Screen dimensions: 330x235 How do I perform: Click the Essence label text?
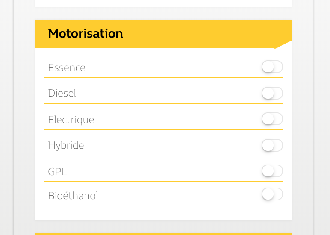click(67, 68)
